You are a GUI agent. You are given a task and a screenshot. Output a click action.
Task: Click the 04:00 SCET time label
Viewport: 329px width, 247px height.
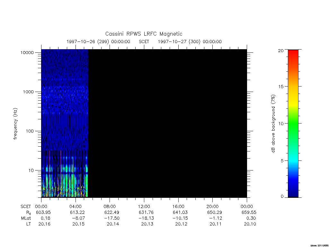click(76, 206)
